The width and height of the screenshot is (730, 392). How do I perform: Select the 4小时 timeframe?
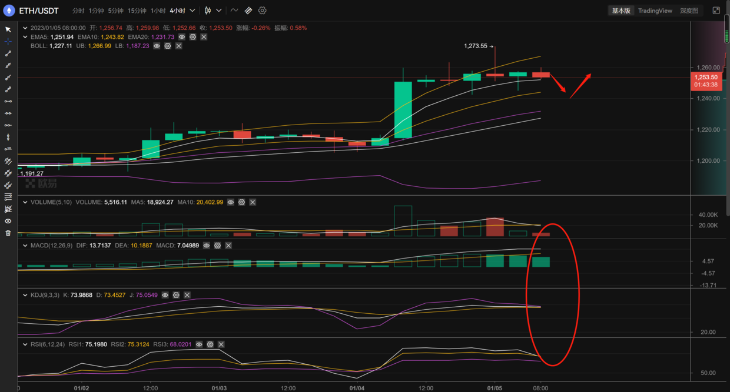click(178, 11)
